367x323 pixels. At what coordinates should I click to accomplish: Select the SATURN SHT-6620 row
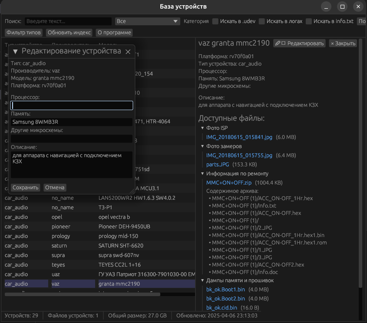(100, 246)
